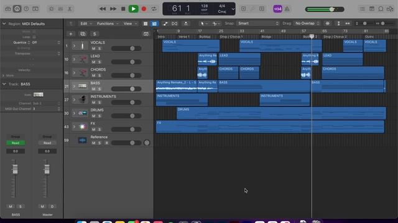Select the INSTRUMENTS track header
This screenshot has width=398, height=223.
(108, 100)
